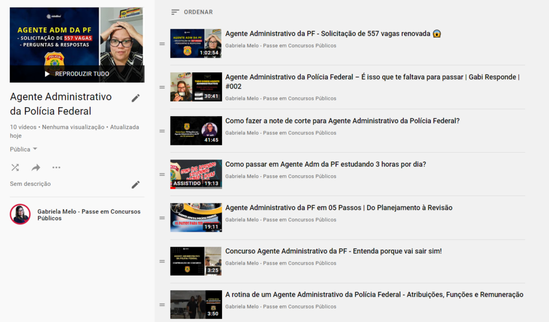Click the 'Sem descrição' description text
The image size is (549, 322).
coord(30,184)
